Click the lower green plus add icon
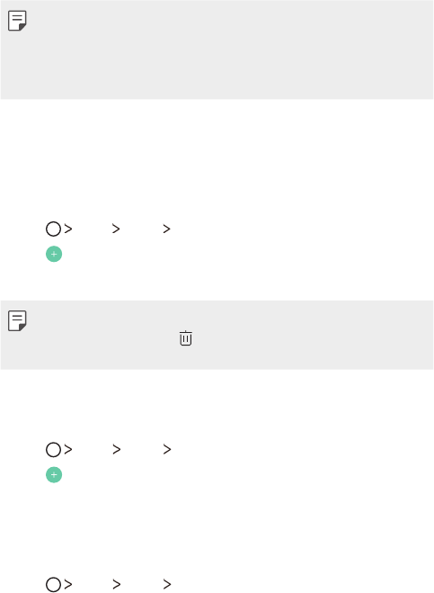 (54, 475)
